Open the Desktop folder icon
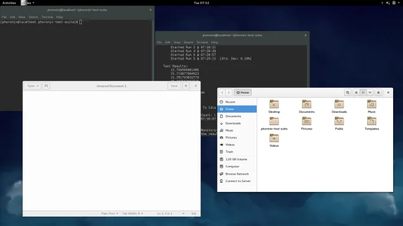Viewport: 403px width, 226px height. tap(274, 104)
